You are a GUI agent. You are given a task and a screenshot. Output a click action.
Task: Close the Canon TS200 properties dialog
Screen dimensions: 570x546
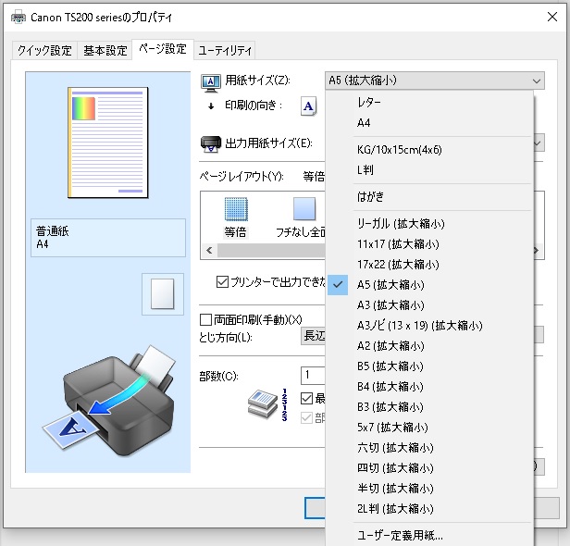552,17
